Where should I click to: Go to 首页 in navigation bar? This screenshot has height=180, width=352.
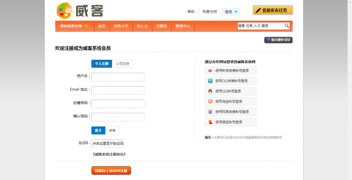click(102, 26)
